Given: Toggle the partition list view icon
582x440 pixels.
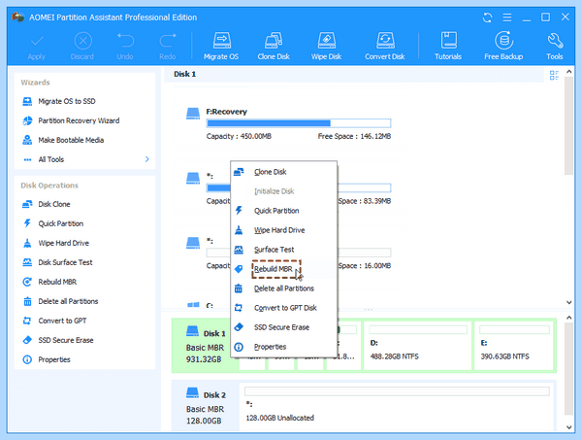Looking at the screenshot, I should 554,75.
